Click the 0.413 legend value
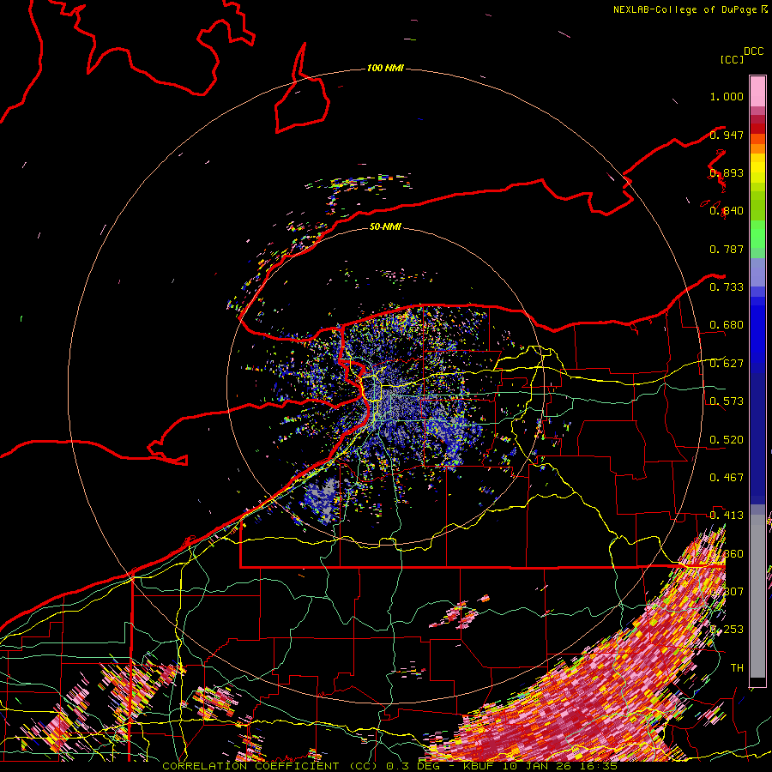This screenshot has height=772, width=772. 727,516
